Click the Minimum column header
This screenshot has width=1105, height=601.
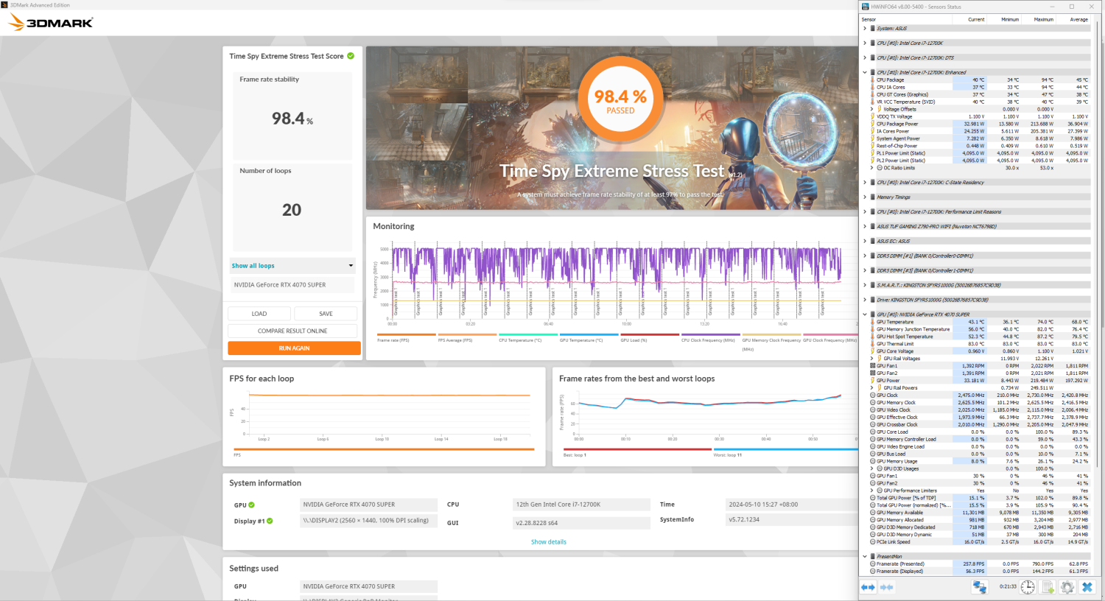[x=1004, y=19]
